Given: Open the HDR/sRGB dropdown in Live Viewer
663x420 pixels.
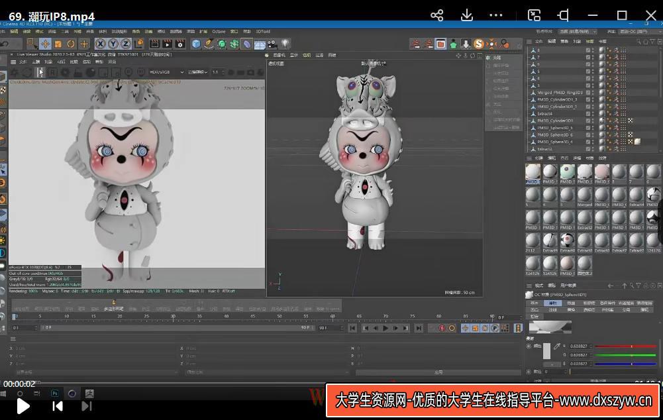Looking at the screenshot, I should 167,72.
